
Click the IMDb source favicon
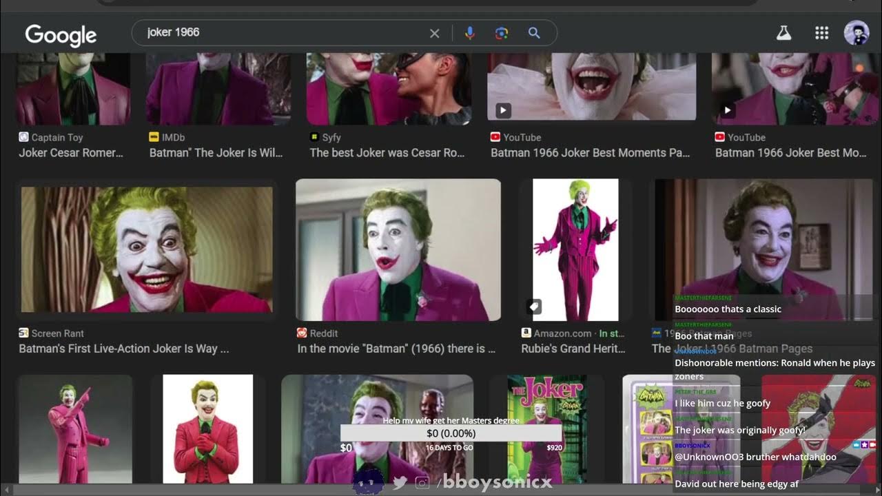[154, 137]
